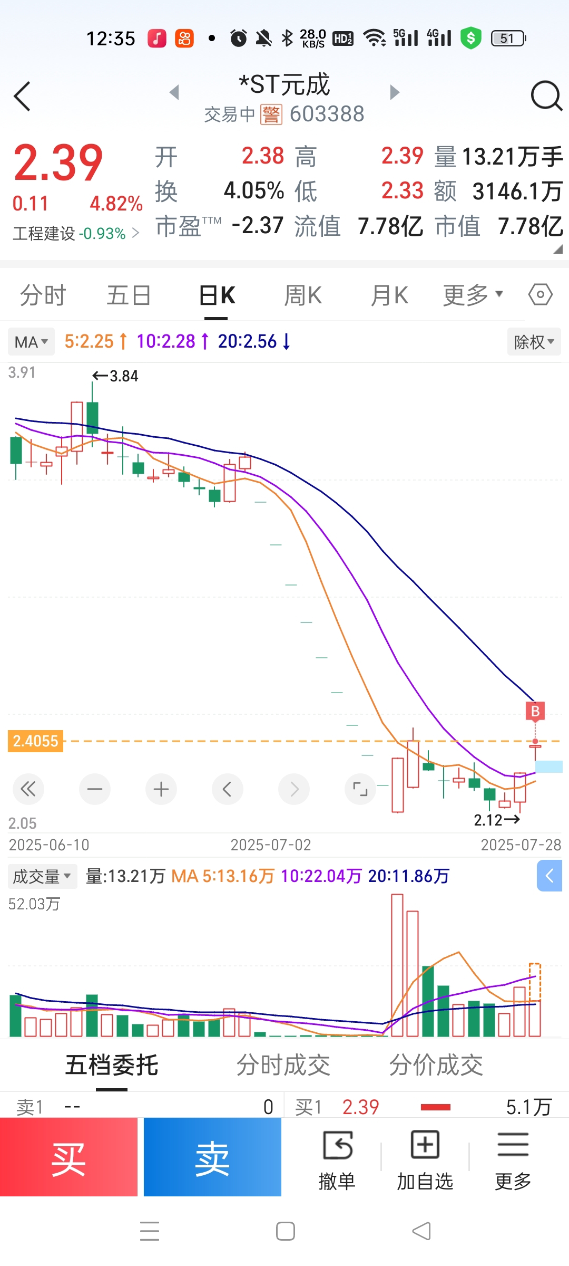The height and width of the screenshot is (1266, 569).
Task: Tap Android recent apps menu icon
Action: [150, 1231]
